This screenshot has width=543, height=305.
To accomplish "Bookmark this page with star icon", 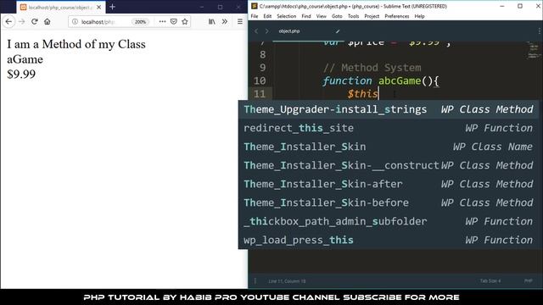I will 185,21.
